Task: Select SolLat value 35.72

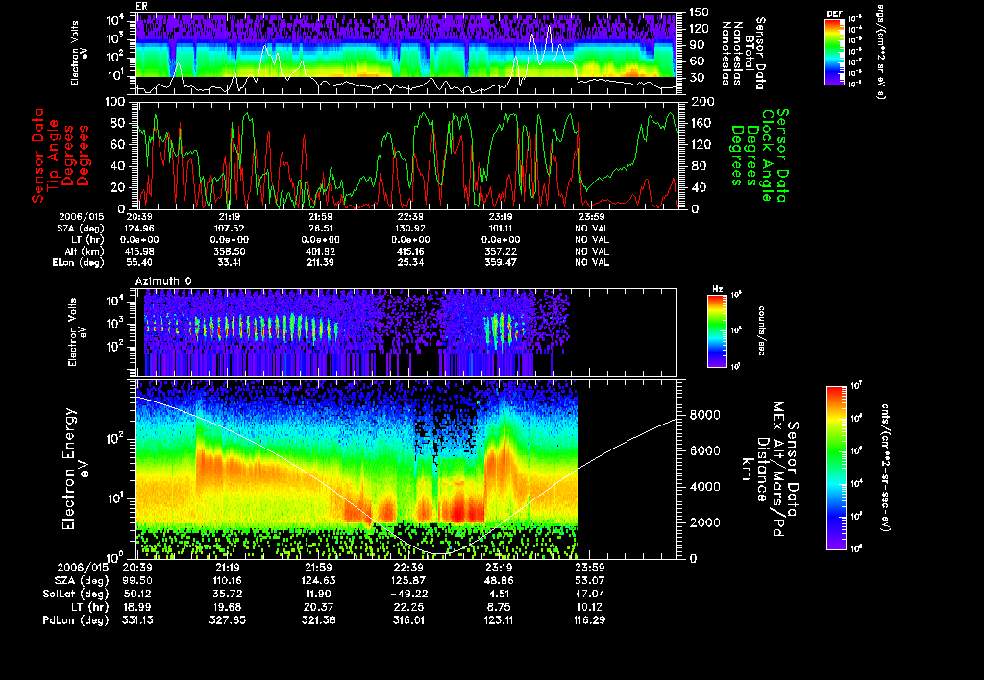Action: 228,595
